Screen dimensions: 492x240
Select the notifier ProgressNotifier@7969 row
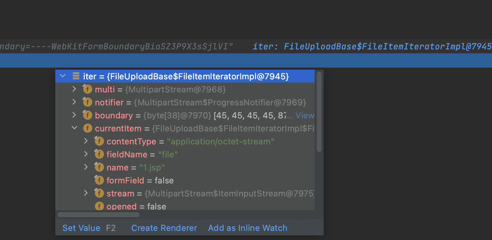tap(185, 102)
